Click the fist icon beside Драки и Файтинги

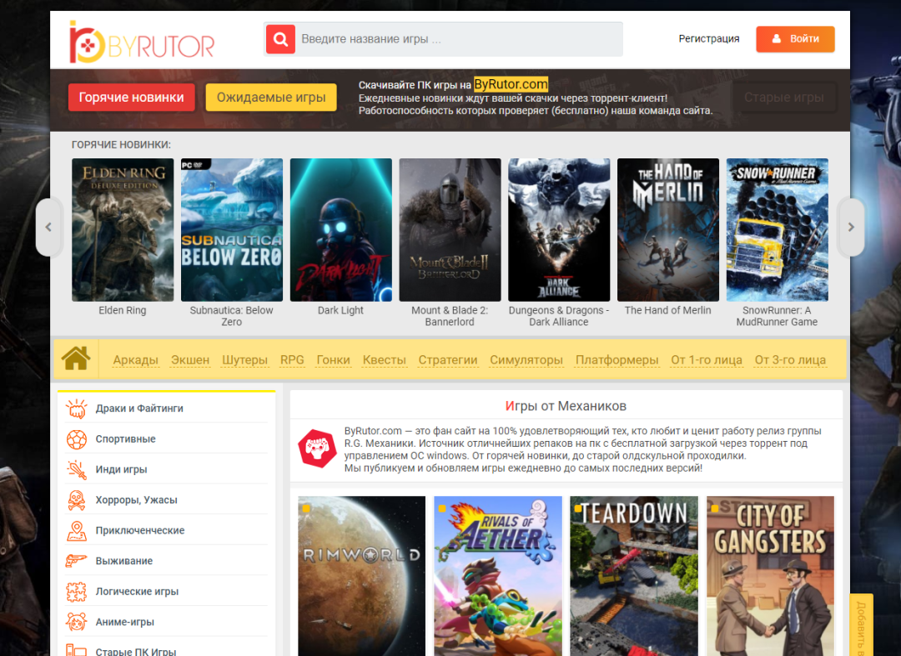pyautogui.click(x=77, y=408)
